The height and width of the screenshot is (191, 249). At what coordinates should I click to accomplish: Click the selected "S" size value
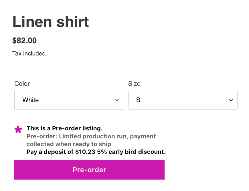(138, 100)
